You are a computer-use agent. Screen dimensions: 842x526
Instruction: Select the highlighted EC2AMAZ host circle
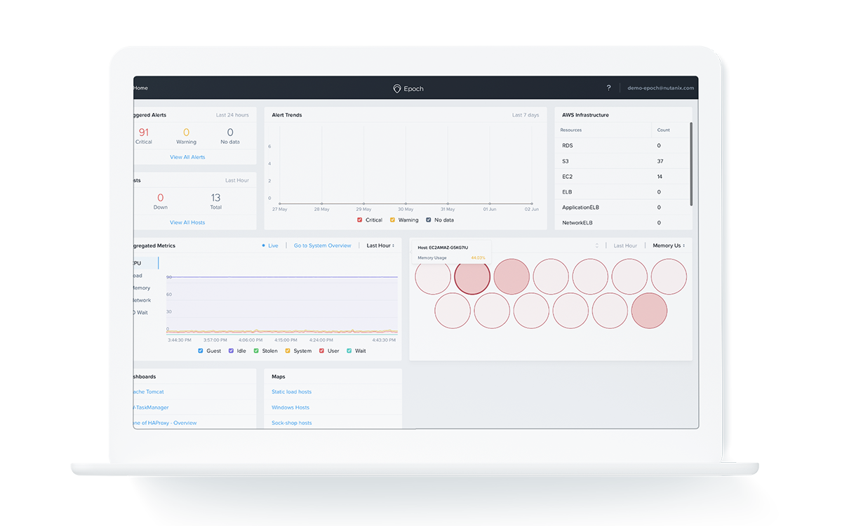[472, 276]
